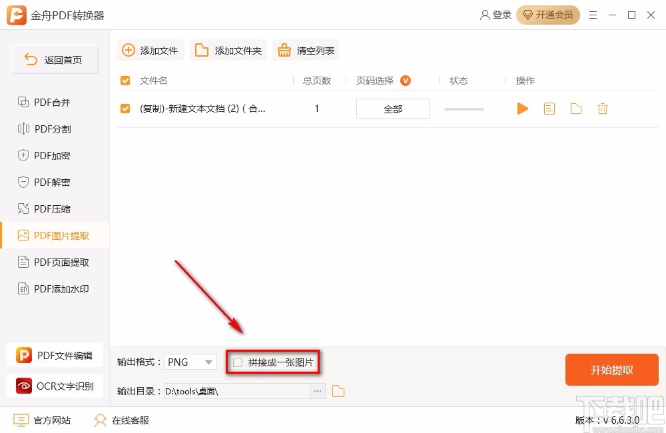
Task: Delete the file using the trash icon
Action: coord(602,108)
